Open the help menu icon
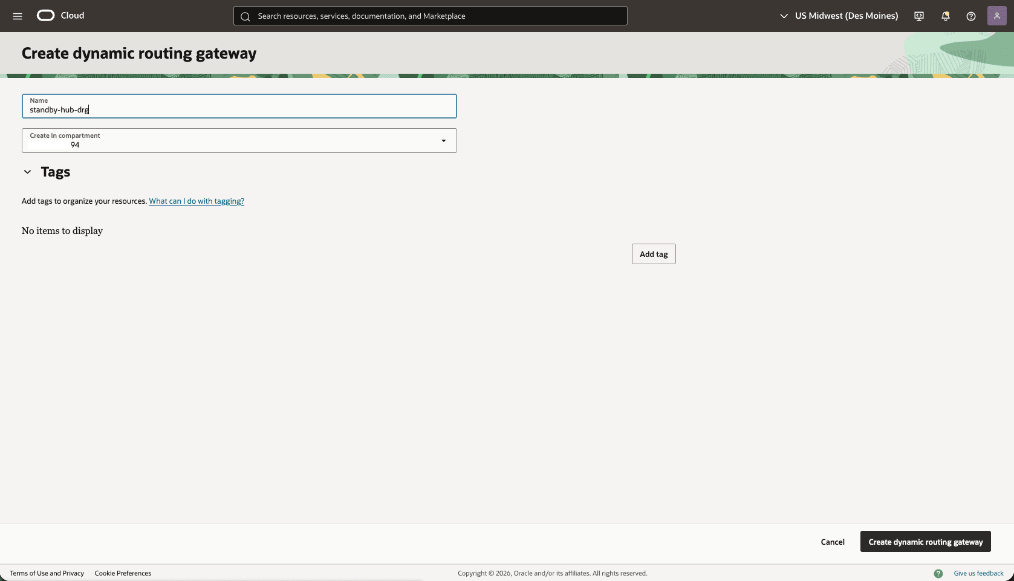The height and width of the screenshot is (581, 1014). coord(971,16)
